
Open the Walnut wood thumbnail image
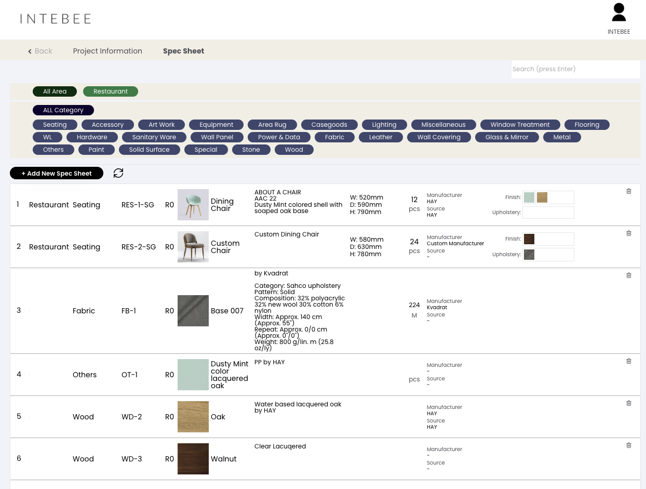[x=193, y=459]
